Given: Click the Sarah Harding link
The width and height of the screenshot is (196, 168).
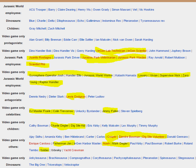Looking at the screenshot, I should tap(144, 40).
